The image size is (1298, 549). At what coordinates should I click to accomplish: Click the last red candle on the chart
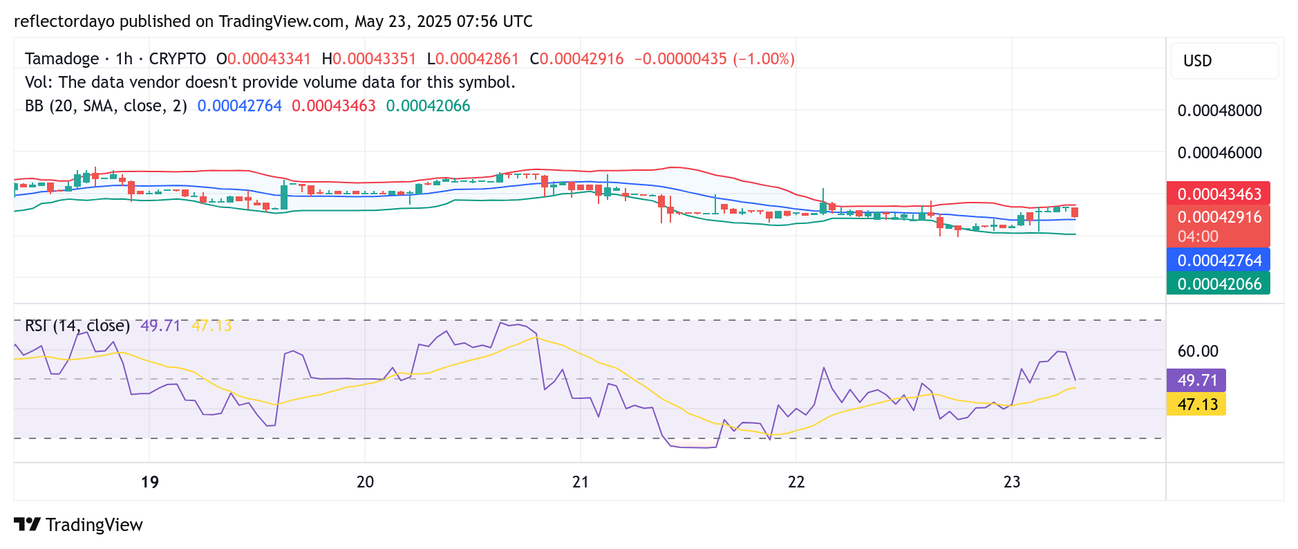pos(1075,212)
